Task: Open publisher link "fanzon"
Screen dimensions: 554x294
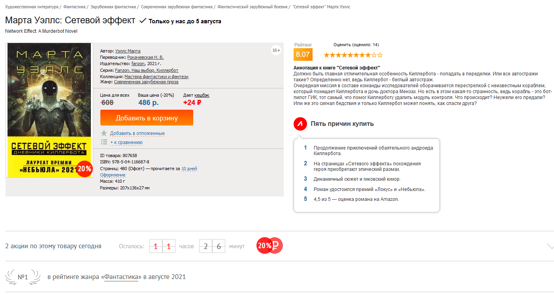Action: pos(138,64)
